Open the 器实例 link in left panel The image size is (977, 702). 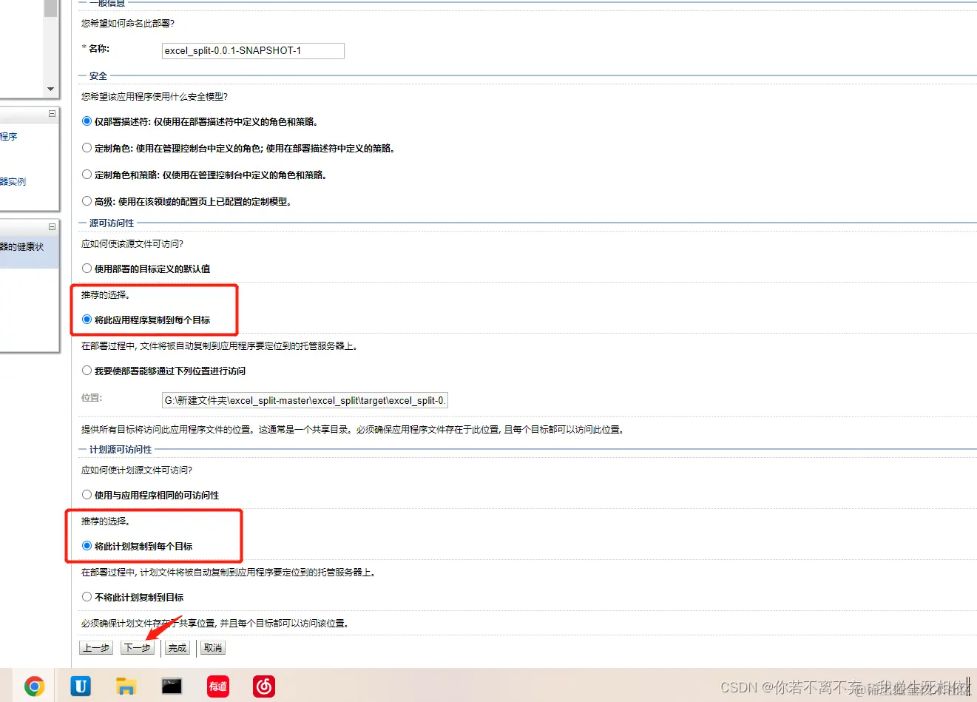coord(13,181)
